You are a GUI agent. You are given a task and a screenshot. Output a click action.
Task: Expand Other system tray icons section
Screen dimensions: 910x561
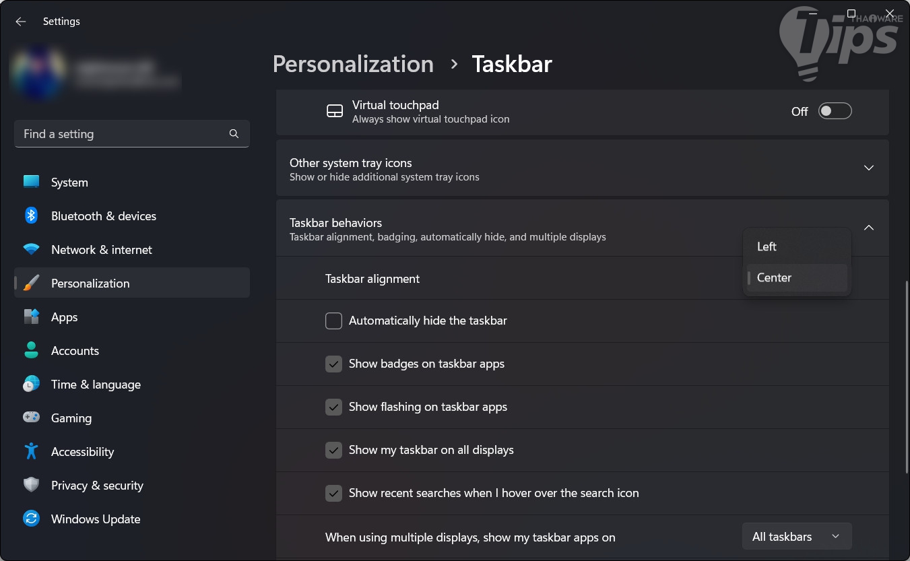tap(868, 168)
